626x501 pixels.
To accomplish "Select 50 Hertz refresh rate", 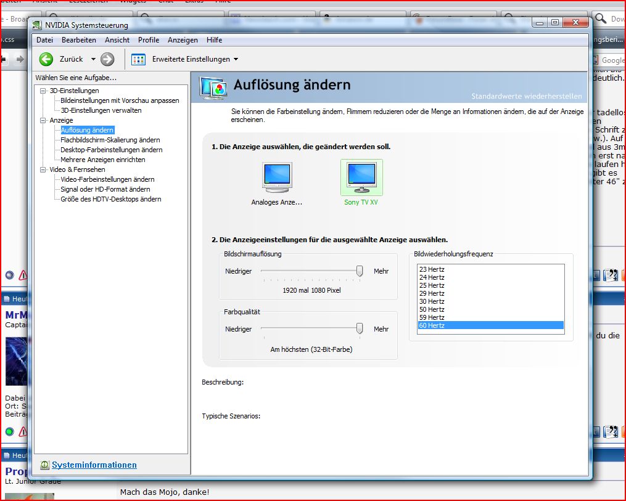I will [491, 309].
